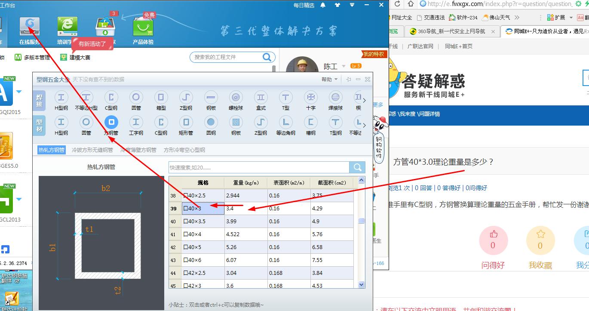This screenshot has height=311, width=589.
Task: Choose 圆管 icon in 型材 row
Action: pos(86,122)
